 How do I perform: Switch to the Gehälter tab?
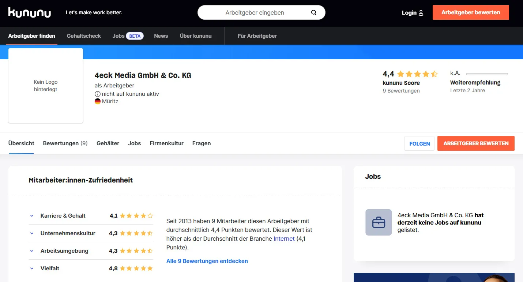108,143
